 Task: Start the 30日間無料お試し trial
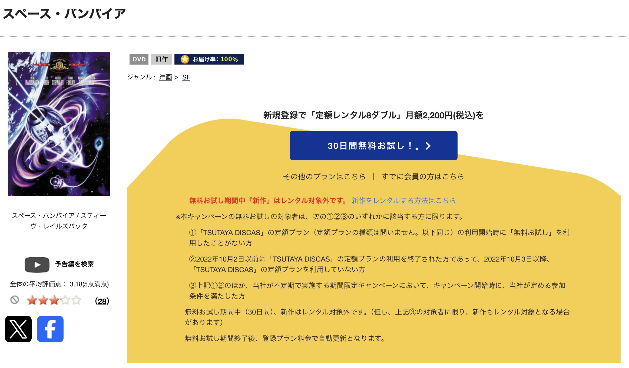(373, 146)
